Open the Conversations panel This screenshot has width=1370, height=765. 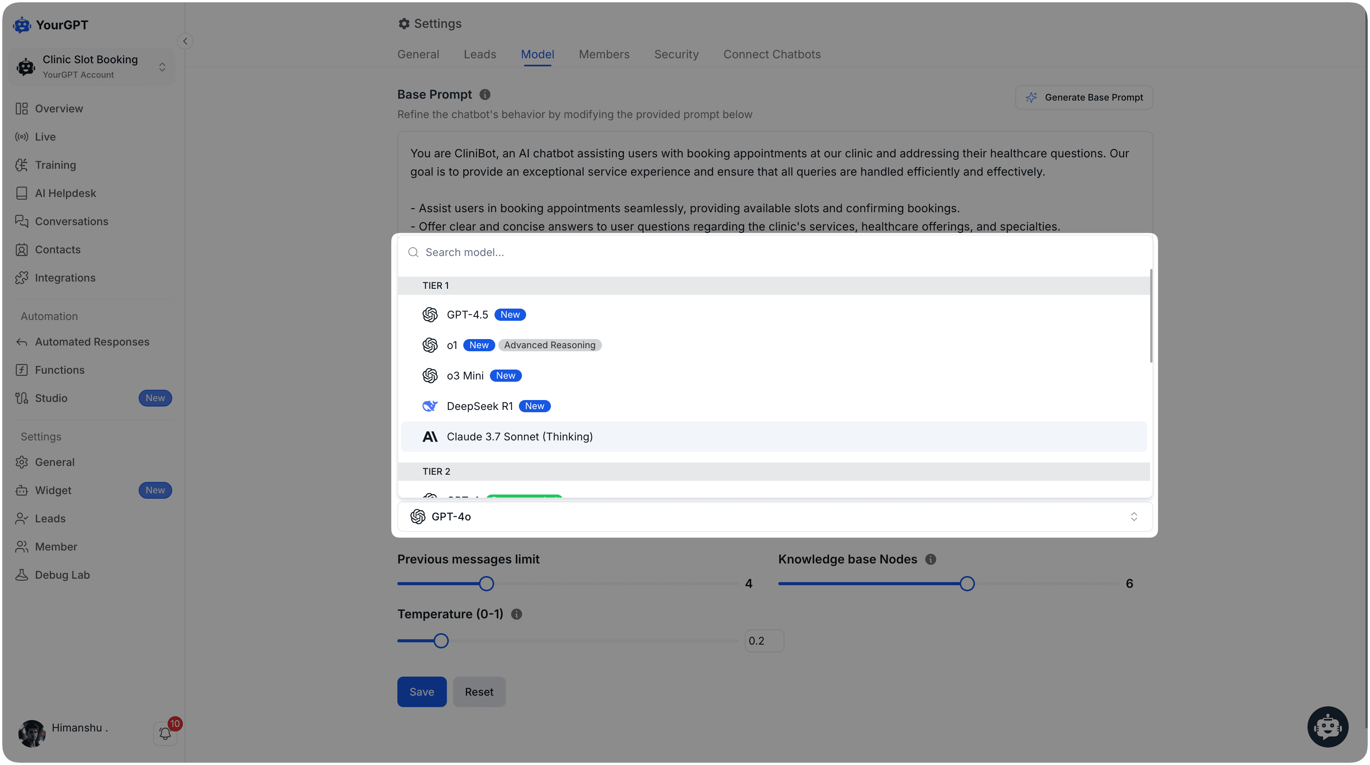71,221
